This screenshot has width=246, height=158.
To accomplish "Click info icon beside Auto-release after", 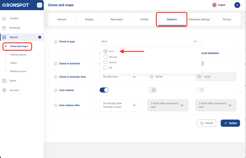I will point(56,105).
